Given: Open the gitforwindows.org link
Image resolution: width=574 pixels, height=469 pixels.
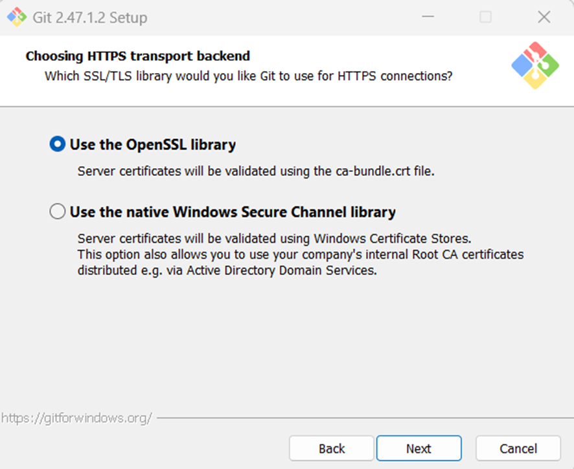Looking at the screenshot, I should coord(76,417).
